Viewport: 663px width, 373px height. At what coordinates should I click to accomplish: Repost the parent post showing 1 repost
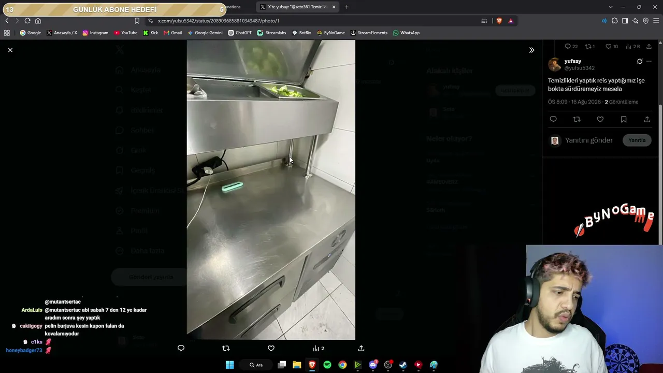click(x=590, y=47)
